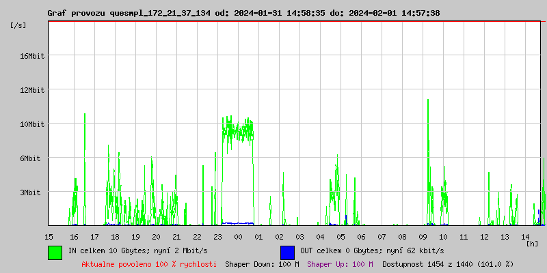Click hour marker 00 on the time axis
This screenshot has height=273, width=547.
pos(238,236)
